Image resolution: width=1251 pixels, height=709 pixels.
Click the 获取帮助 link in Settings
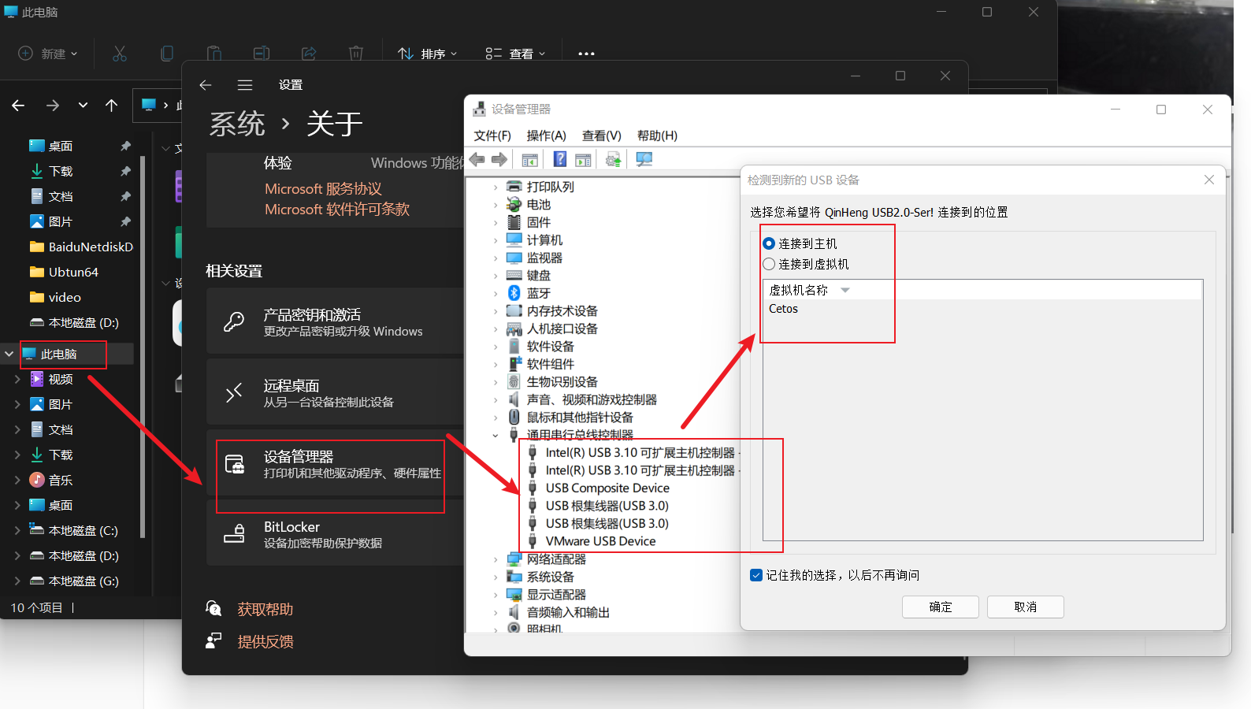[265, 609]
